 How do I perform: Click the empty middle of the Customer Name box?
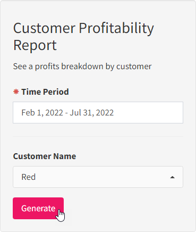(102, 177)
